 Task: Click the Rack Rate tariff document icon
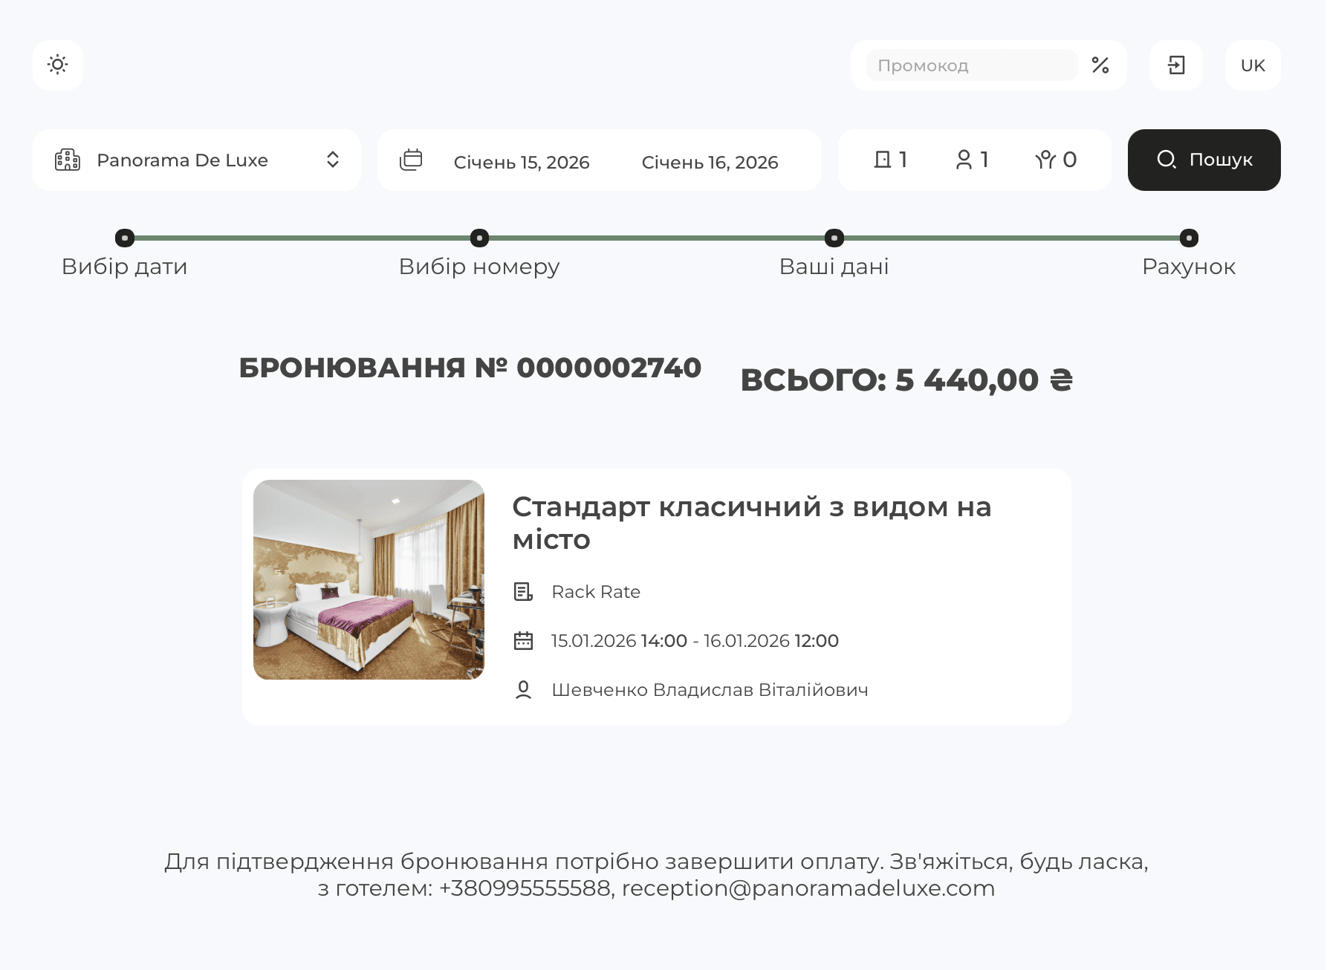coord(525,591)
